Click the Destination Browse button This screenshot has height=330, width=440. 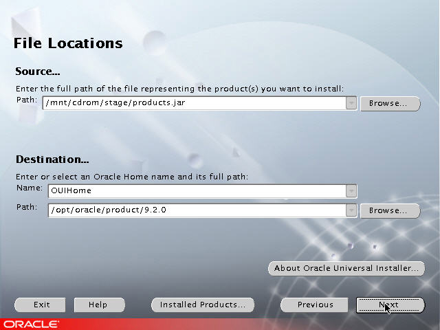[390, 211]
